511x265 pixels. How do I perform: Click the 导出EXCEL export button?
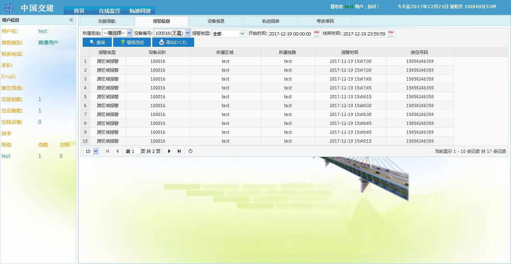(x=173, y=42)
